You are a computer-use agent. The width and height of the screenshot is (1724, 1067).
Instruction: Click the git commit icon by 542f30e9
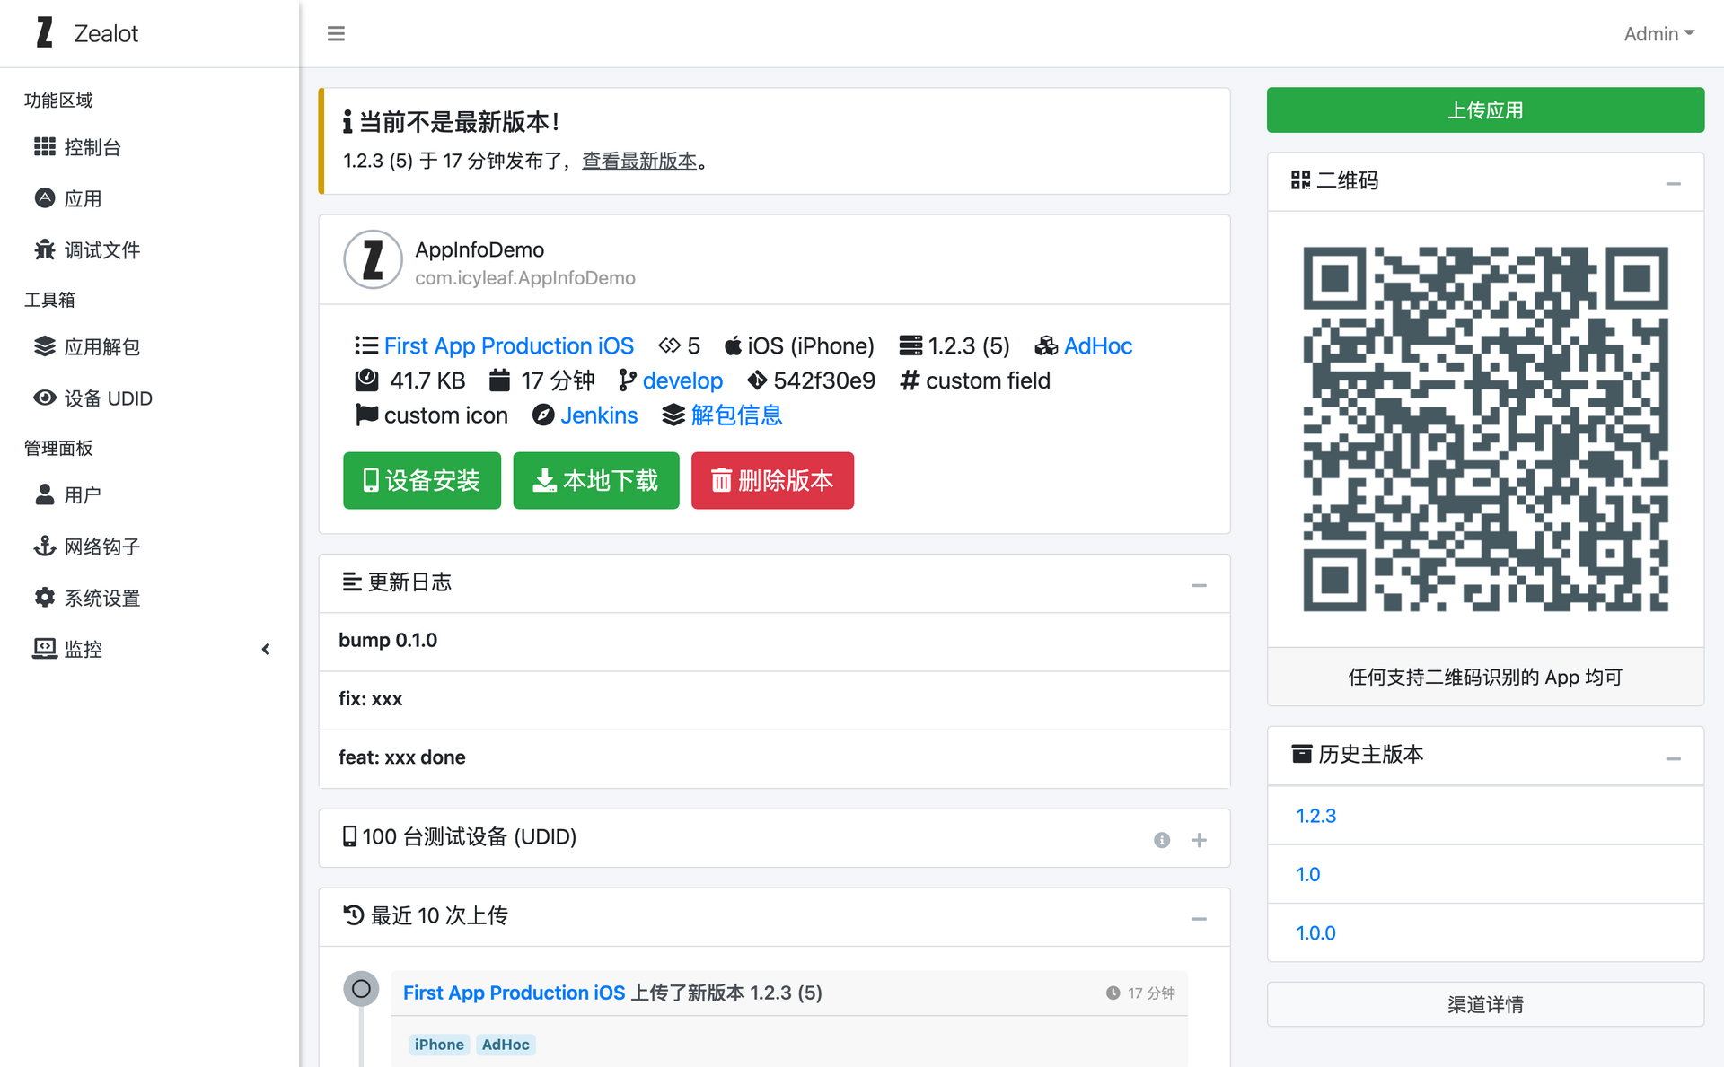pyautogui.click(x=757, y=380)
